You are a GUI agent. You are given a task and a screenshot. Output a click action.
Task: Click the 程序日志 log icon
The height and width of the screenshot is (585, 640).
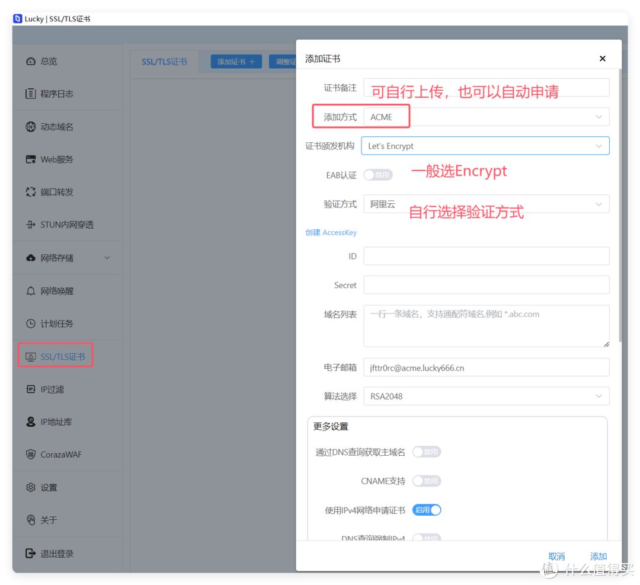[x=31, y=94]
